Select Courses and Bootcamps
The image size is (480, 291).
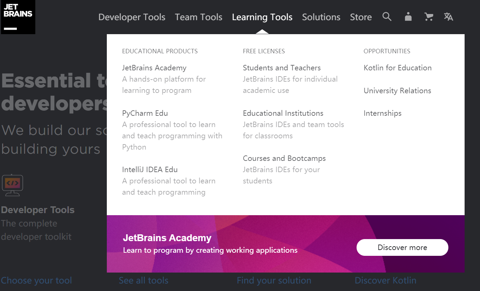tap(284, 158)
